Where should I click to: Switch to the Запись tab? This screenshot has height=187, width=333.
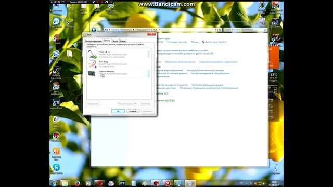[107, 41]
